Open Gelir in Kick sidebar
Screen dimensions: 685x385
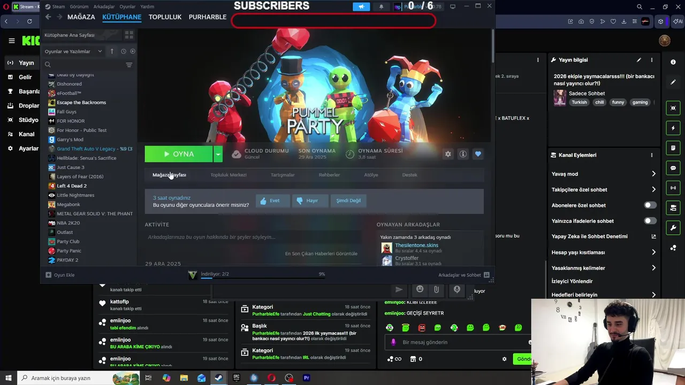25,77
